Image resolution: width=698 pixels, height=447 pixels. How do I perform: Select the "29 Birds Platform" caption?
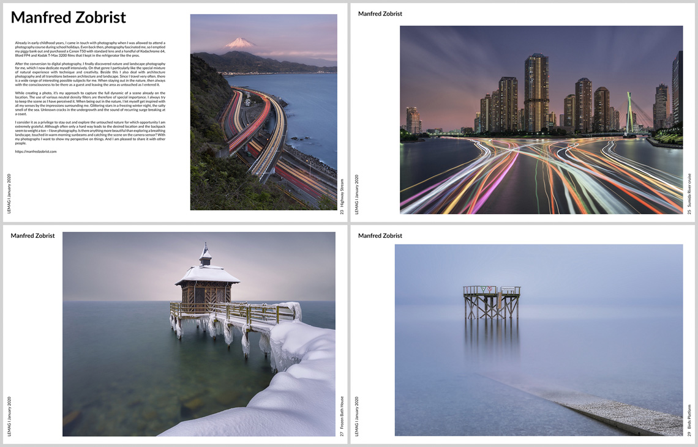point(689,420)
